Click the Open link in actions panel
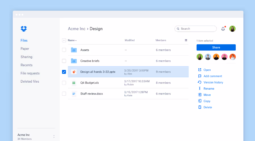This screenshot has height=141, width=255. (207, 70)
